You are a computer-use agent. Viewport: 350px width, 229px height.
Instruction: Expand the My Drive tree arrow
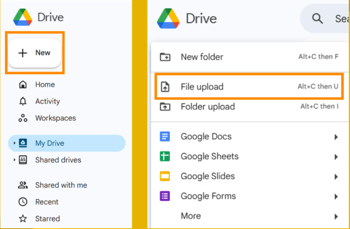[15, 143]
